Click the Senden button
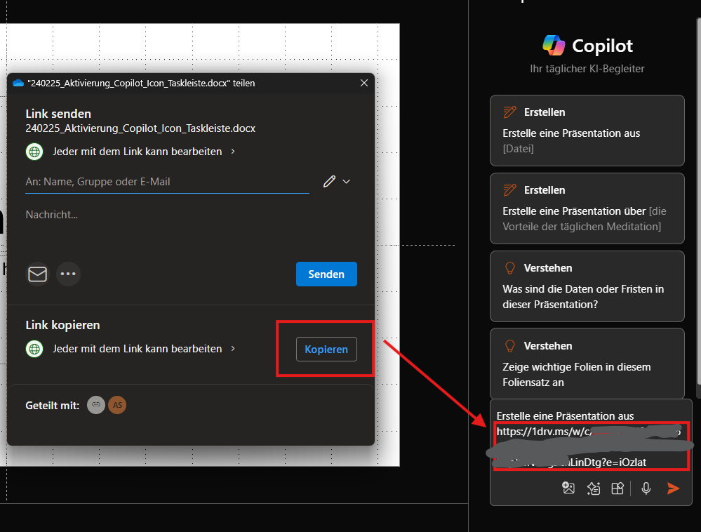This screenshot has width=701, height=532. tap(326, 274)
